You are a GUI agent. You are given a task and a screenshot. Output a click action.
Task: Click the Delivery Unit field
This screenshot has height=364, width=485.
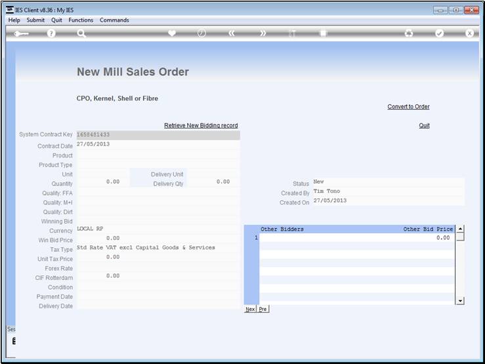pos(213,172)
